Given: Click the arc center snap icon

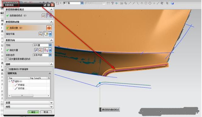Looking at the screenshot, I should click(x=146, y=3).
